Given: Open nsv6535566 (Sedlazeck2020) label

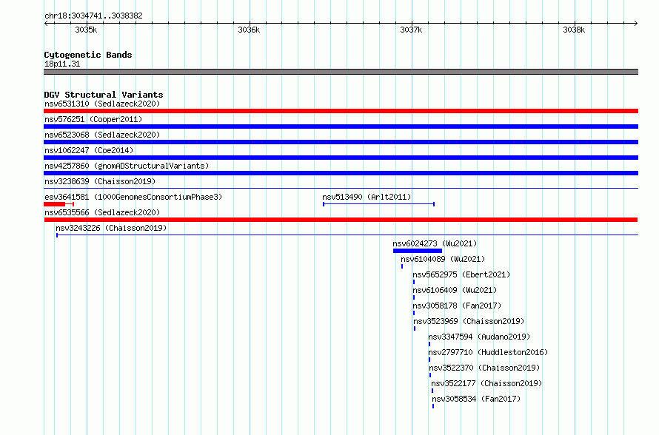Looking at the screenshot, I should (x=102, y=212).
